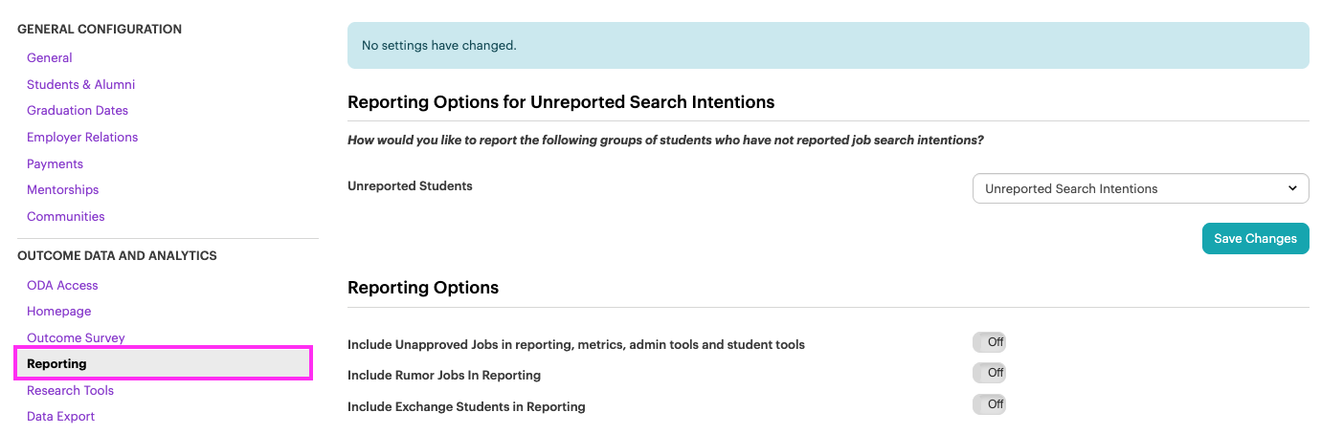Select Outcome Survey in sidebar
The image size is (1321, 434).
tap(76, 338)
